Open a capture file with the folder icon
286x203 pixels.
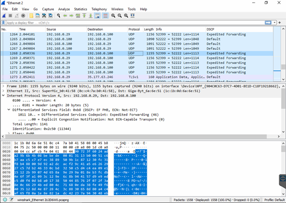pos(31,16)
